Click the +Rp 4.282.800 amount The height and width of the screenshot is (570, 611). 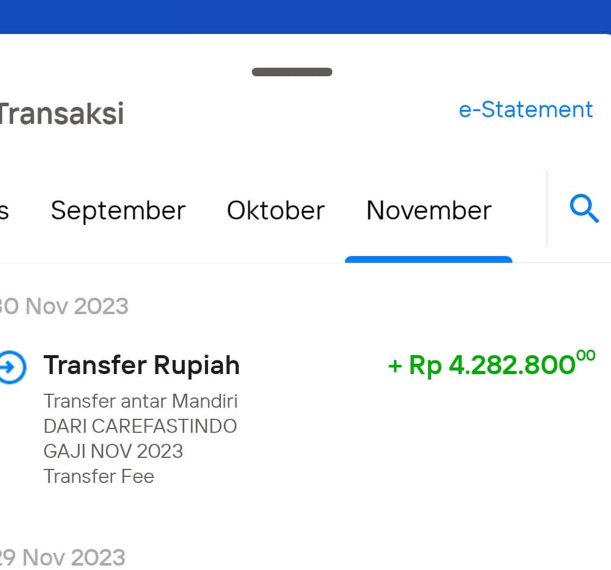(x=492, y=364)
